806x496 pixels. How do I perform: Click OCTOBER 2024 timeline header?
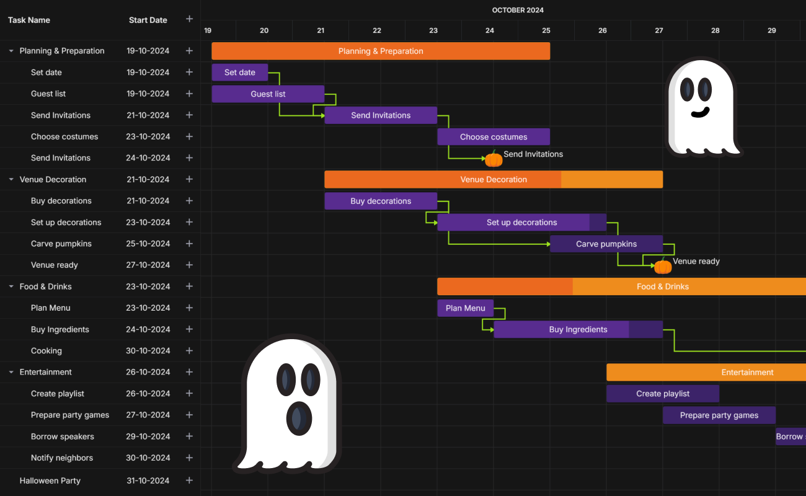click(518, 10)
